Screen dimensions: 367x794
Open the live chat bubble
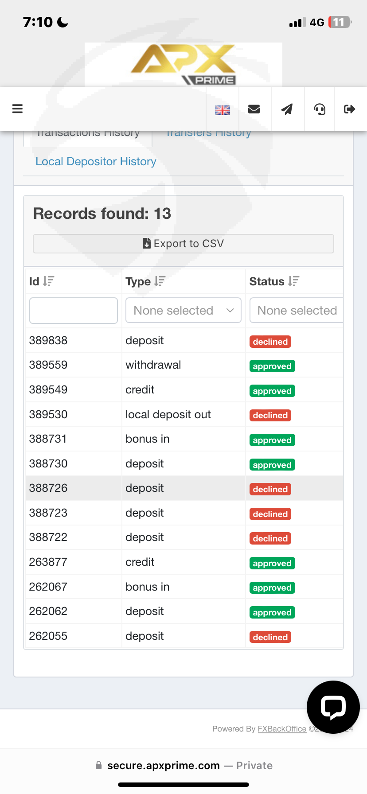333,707
